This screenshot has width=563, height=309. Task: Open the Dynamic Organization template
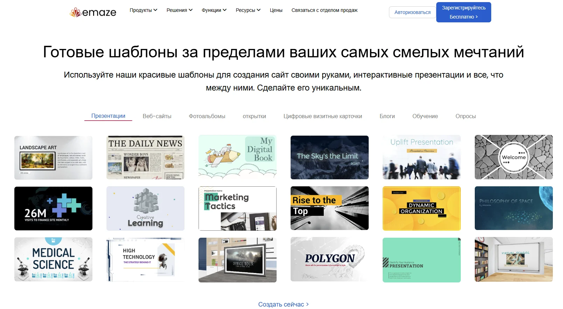(422, 208)
